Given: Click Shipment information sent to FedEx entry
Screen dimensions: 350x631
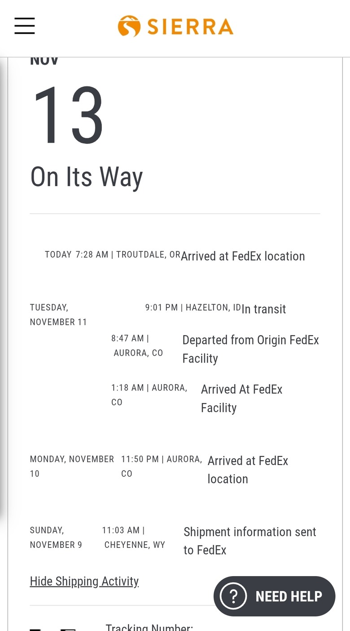Looking at the screenshot, I should click(x=250, y=541).
